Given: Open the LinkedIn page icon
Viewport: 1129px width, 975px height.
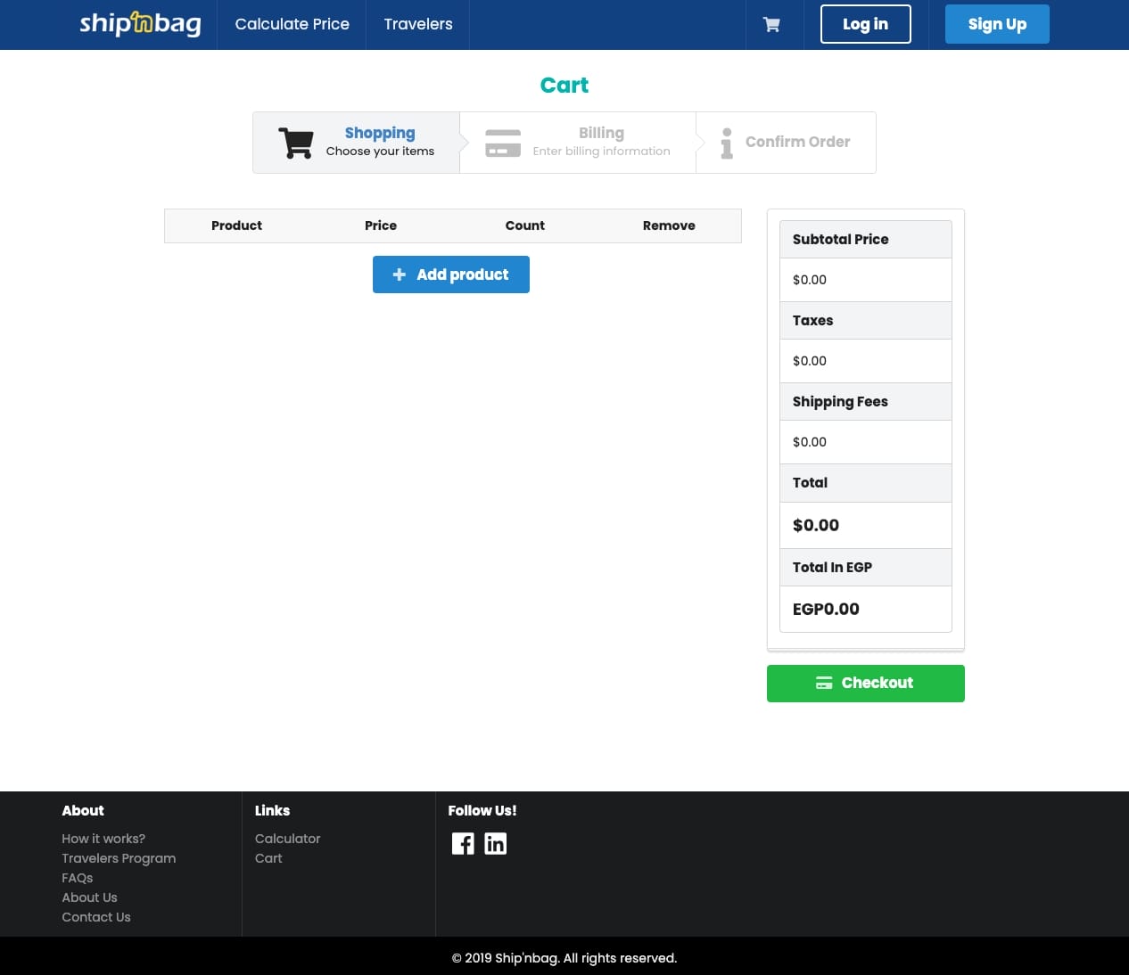Looking at the screenshot, I should tap(495, 843).
